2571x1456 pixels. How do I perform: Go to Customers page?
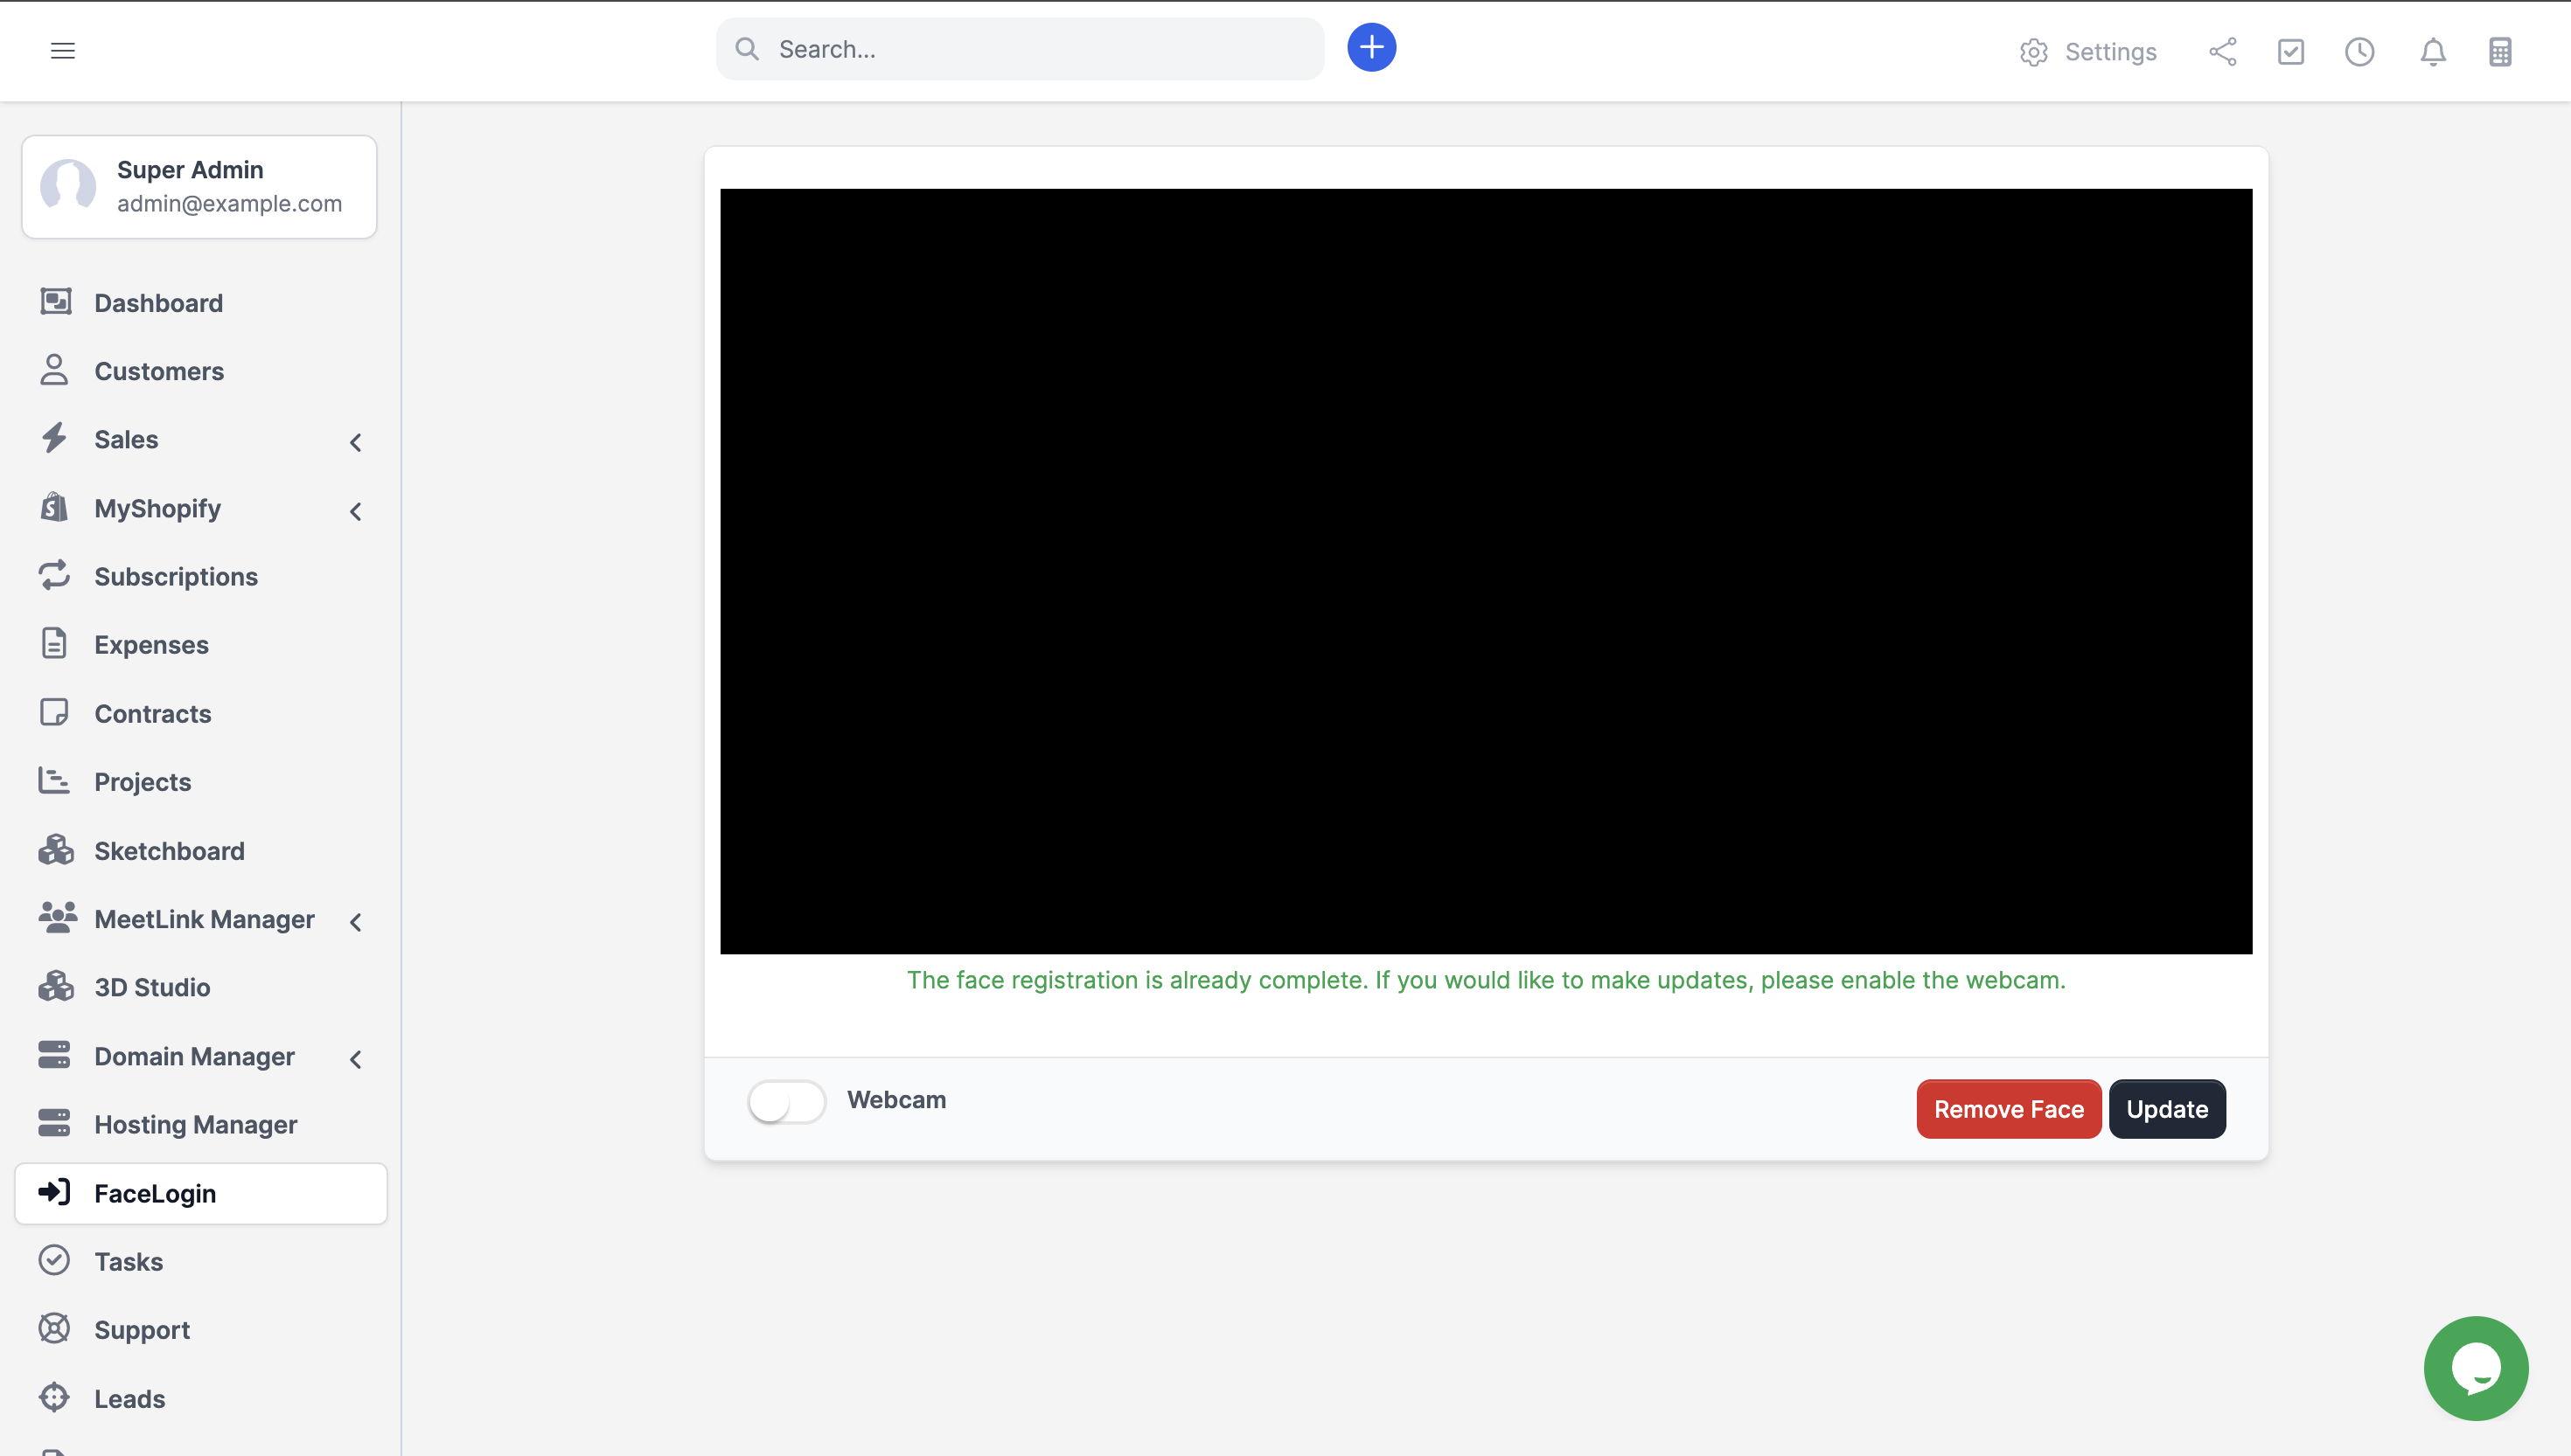coord(200,371)
